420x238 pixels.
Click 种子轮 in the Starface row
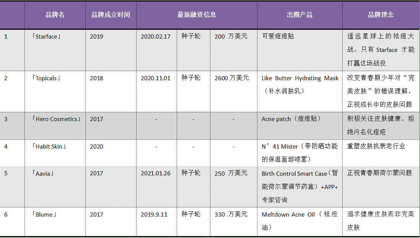(191, 36)
